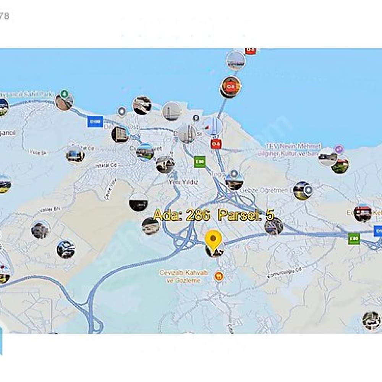
Task: Open the black-and-white photo thumbnail at bottom right
Action: (x=371, y=320)
